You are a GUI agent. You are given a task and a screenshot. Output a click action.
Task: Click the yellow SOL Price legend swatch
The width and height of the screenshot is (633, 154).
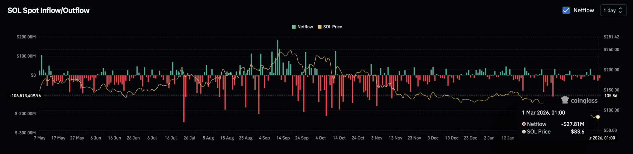pos(320,27)
